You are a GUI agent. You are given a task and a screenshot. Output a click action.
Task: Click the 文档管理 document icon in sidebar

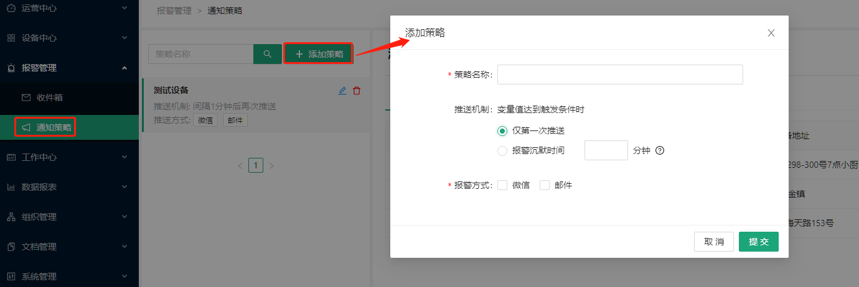[11, 247]
